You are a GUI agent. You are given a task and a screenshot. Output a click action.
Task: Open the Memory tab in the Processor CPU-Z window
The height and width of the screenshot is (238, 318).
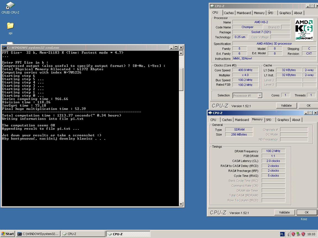click(x=259, y=13)
